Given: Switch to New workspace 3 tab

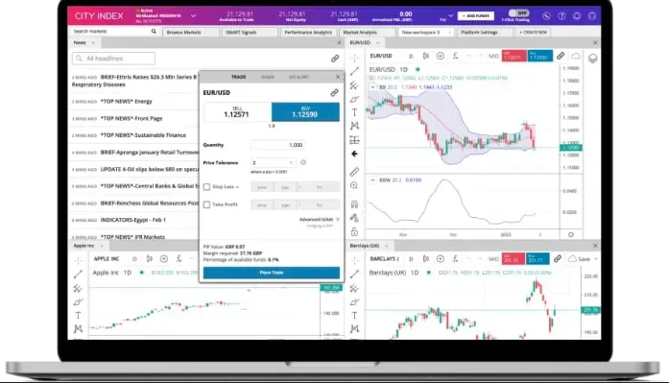Looking at the screenshot, I should 426,33.
